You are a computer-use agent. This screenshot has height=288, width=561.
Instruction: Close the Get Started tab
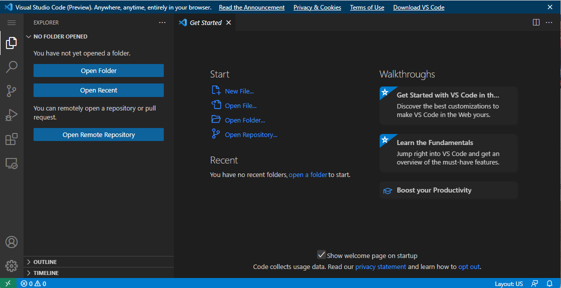228,22
